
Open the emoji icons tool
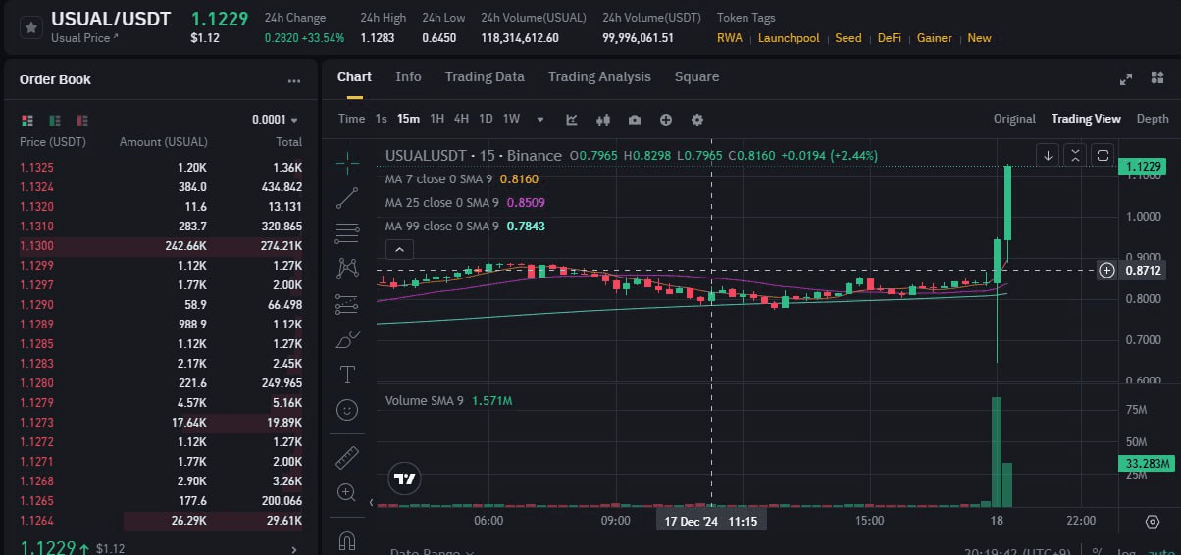pyautogui.click(x=347, y=409)
